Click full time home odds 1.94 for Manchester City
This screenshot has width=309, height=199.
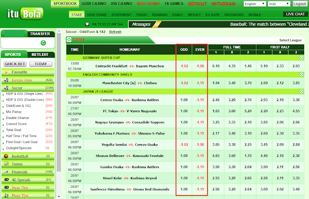click(216, 83)
